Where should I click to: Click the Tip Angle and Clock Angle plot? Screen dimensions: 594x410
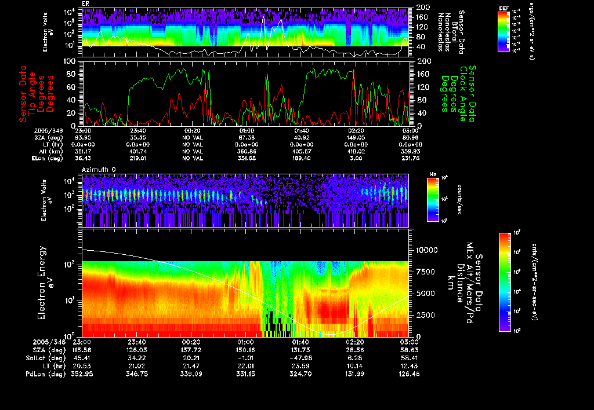click(x=245, y=94)
